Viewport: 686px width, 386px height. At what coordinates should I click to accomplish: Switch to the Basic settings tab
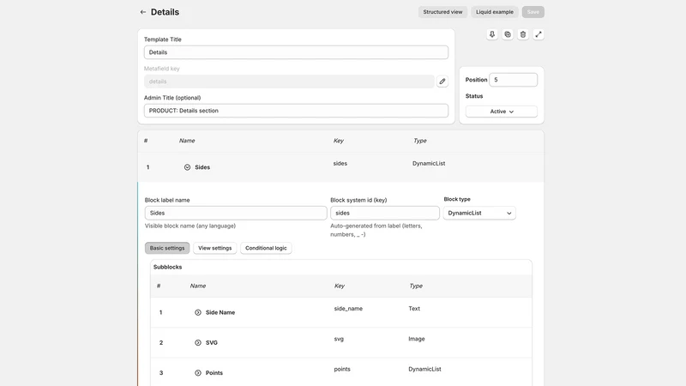(167, 248)
